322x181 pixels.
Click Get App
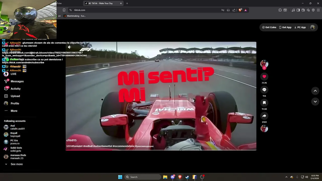(x=285, y=27)
